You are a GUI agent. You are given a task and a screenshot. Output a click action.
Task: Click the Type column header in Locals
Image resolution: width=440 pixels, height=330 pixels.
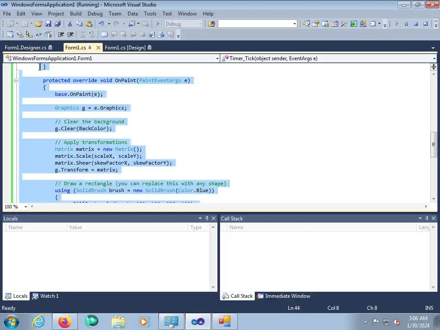[x=199, y=227]
